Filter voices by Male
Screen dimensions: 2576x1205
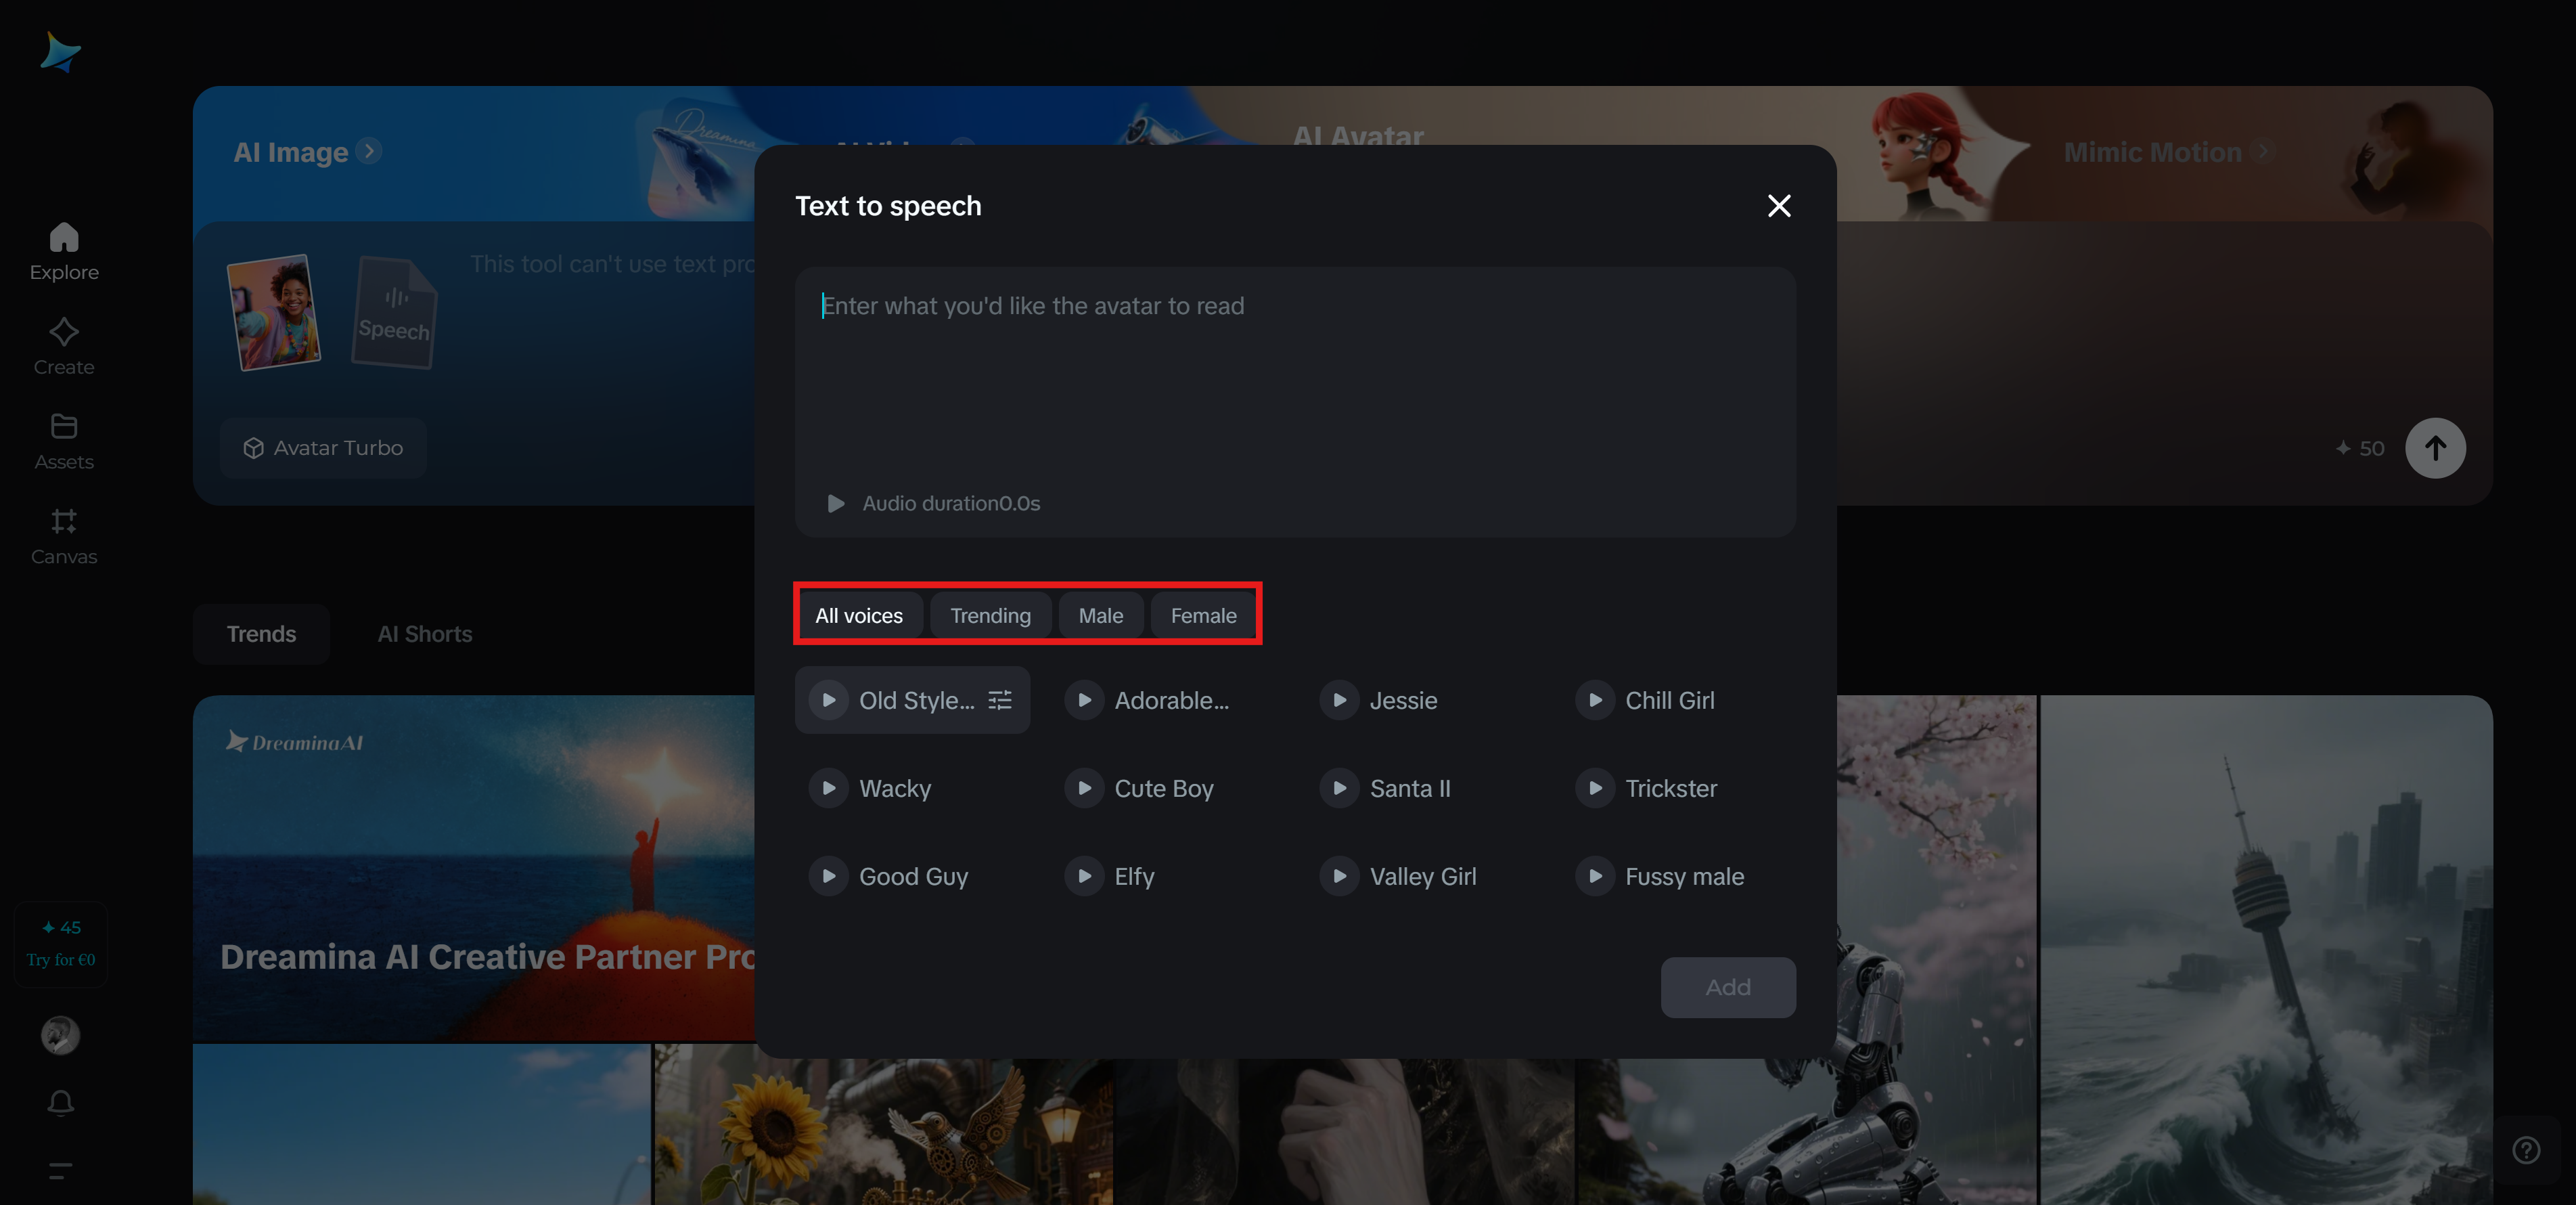click(x=1100, y=615)
